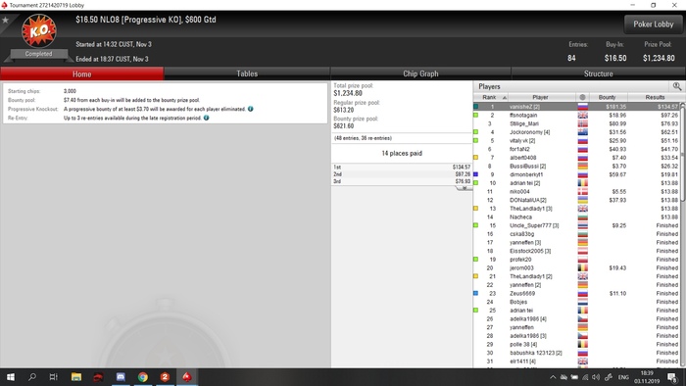Click the 1st place payout row

tap(402, 167)
